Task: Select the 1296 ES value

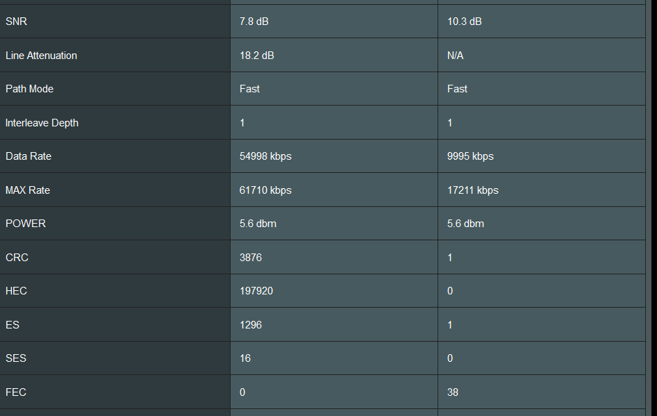Action: click(251, 325)
